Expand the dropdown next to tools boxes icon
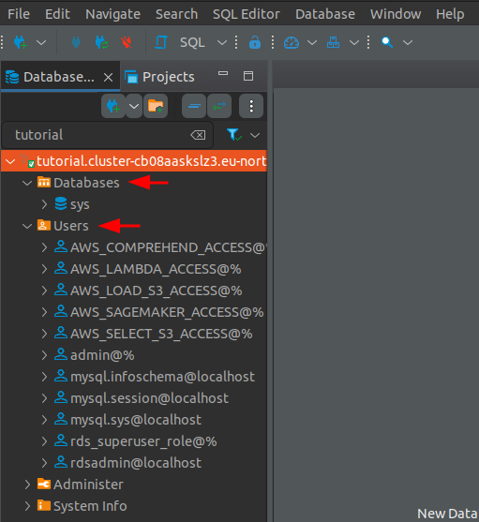The width and height of the screenshot is (479, 522). (354, 42)
